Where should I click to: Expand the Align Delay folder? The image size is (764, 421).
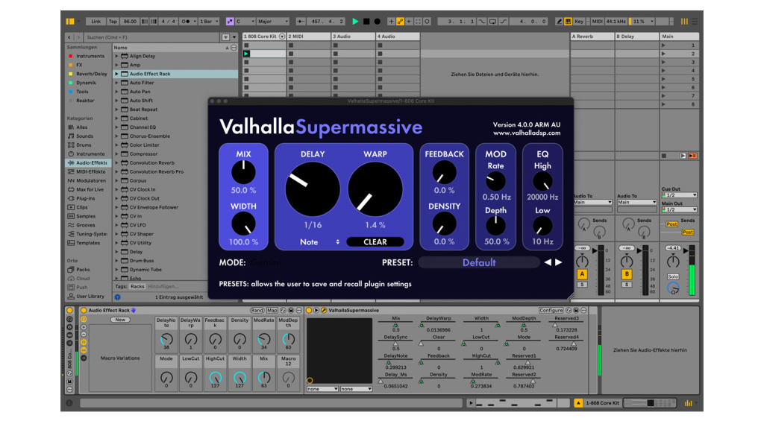(x=117, y=56)
